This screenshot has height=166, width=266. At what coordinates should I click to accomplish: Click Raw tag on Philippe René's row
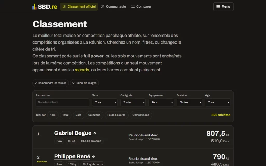click(59, 164)
